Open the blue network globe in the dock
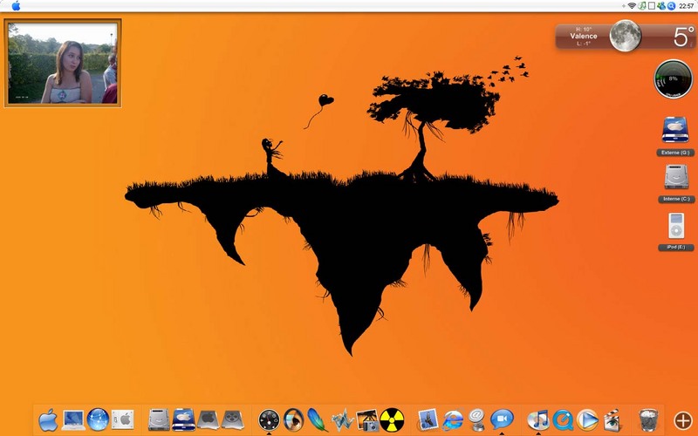The width and height of the screenshot is (698, 436). click(x=98, y=420)
